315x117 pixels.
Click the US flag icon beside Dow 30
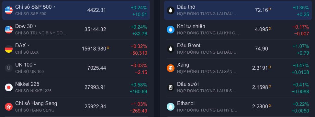(9, 30)
